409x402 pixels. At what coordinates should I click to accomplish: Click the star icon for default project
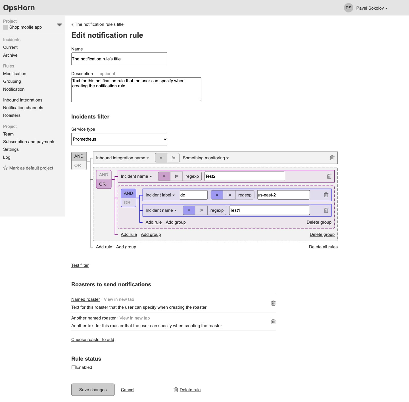pyautogui.click(x=5, y=168)
